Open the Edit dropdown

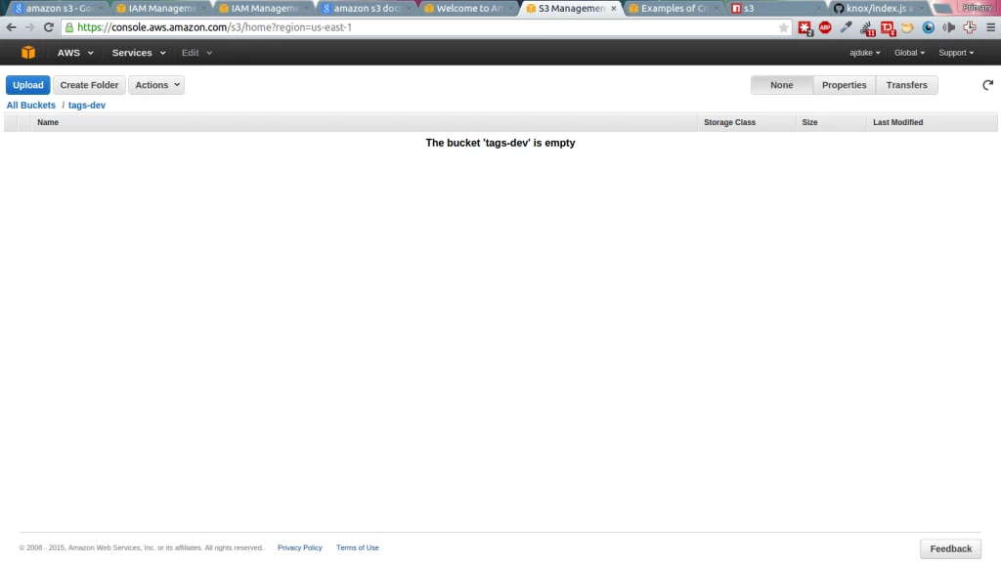tap(196, 53)
